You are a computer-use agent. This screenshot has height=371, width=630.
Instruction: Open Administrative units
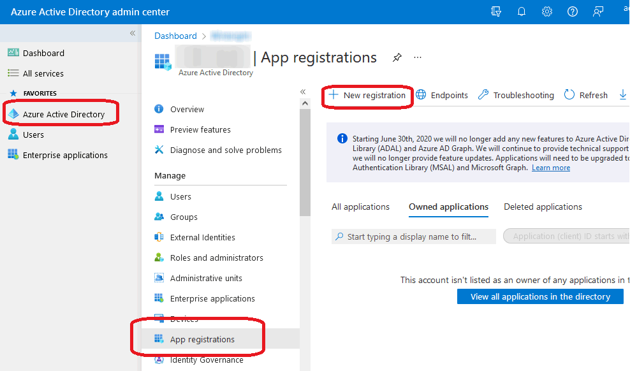pyautogui.click(x=206, y=278)
